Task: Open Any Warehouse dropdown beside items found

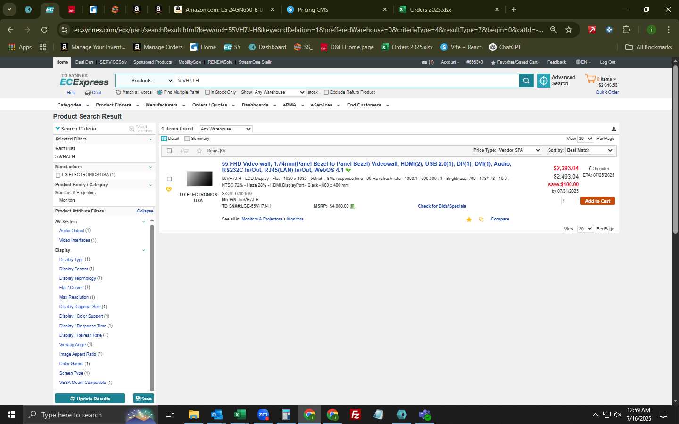Action: [225, 129]
